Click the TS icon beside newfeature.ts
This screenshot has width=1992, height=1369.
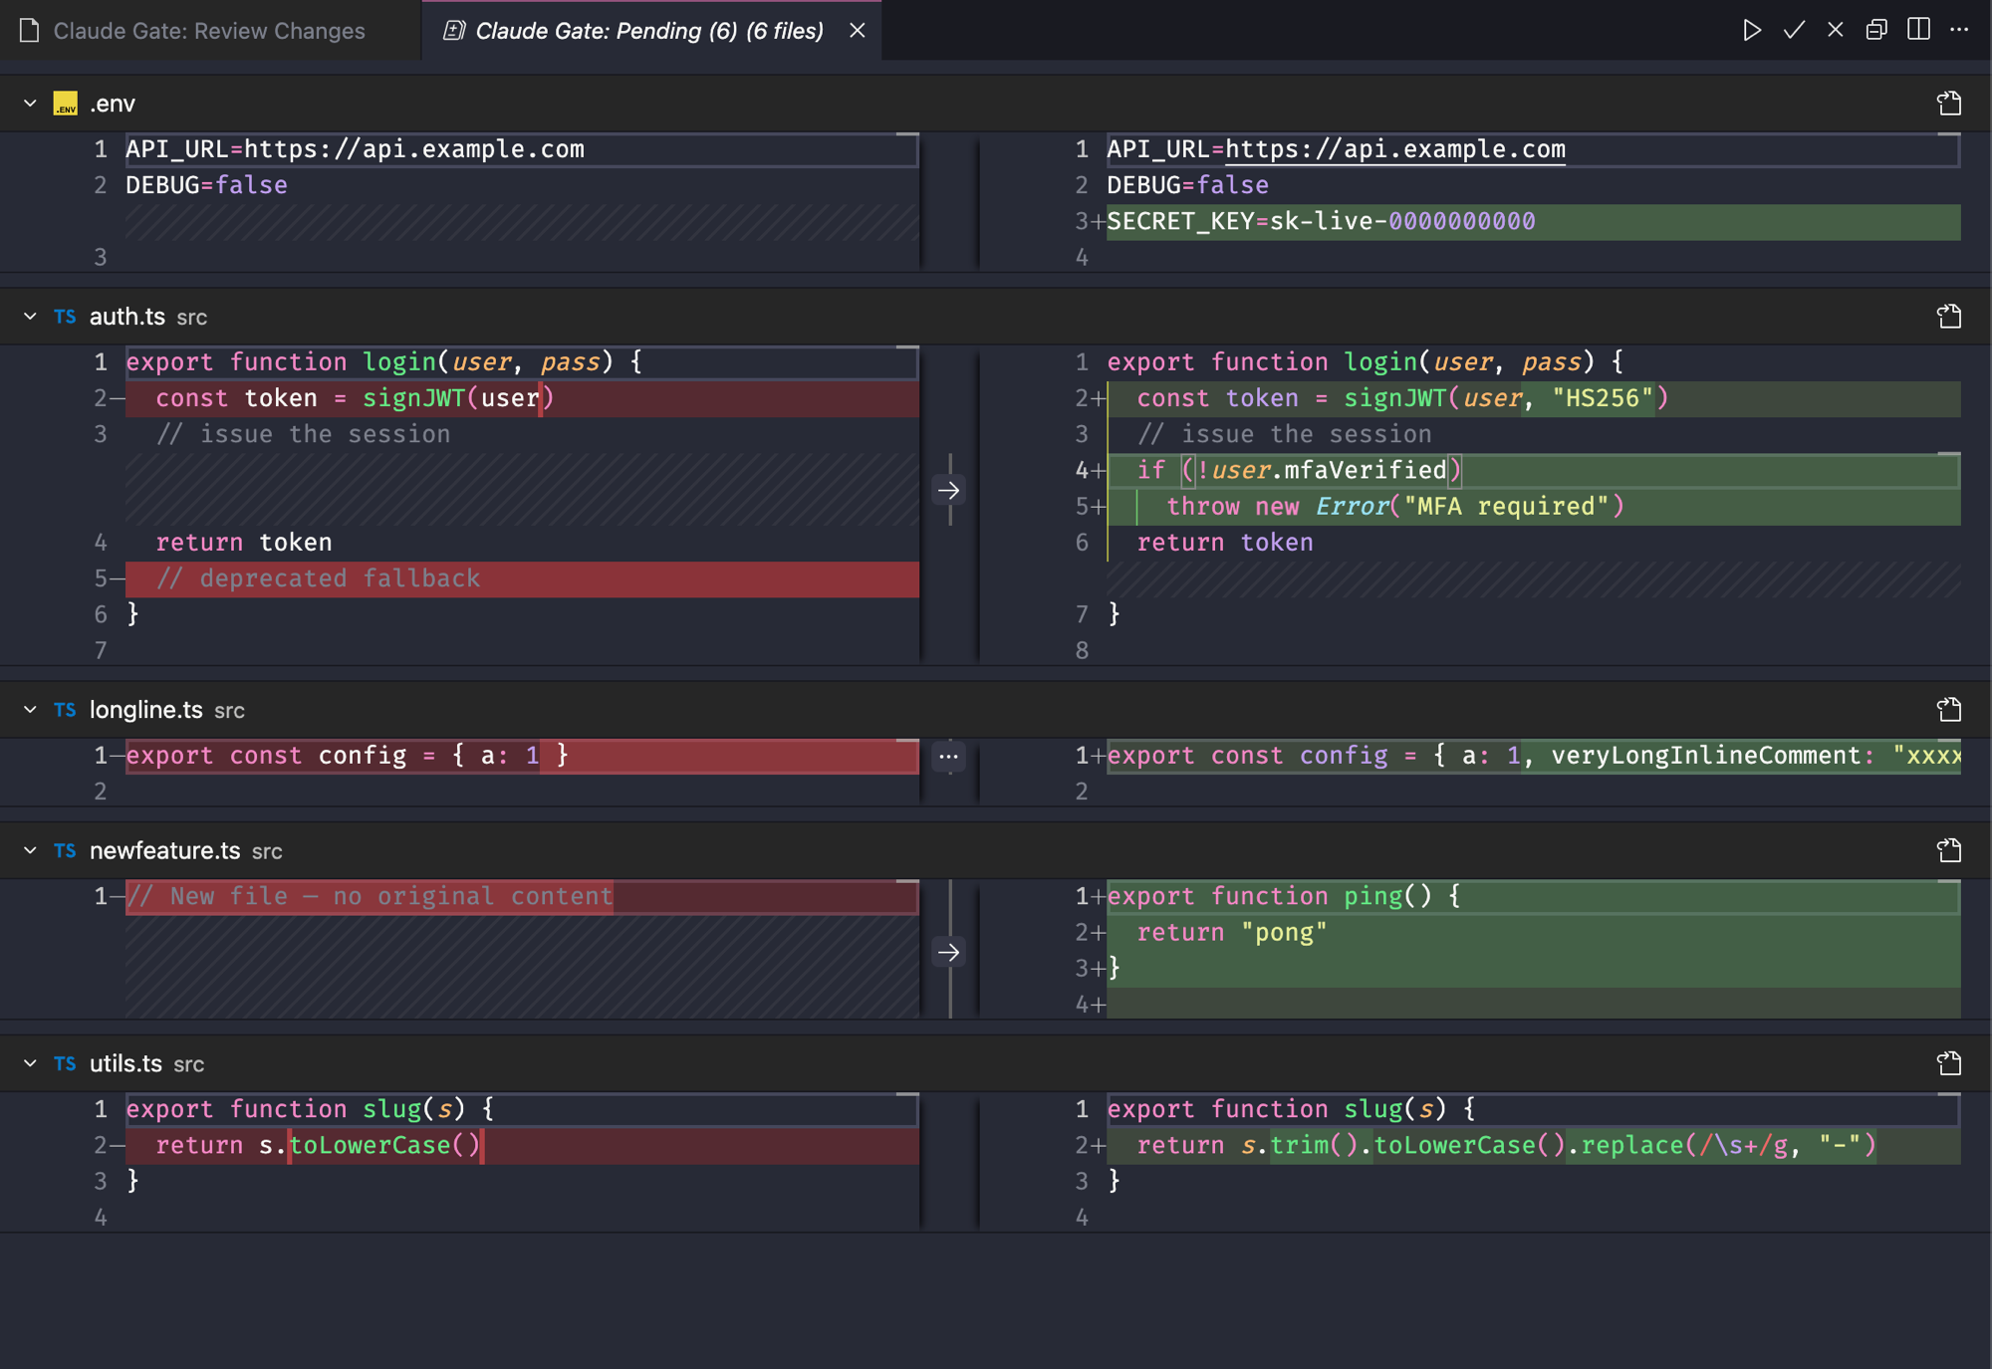pyautogui.click(x=66, y=850)
